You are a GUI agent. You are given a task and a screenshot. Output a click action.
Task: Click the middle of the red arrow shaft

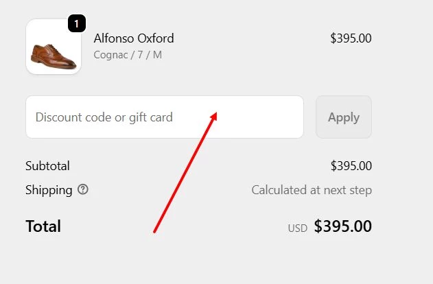(185, 173)
